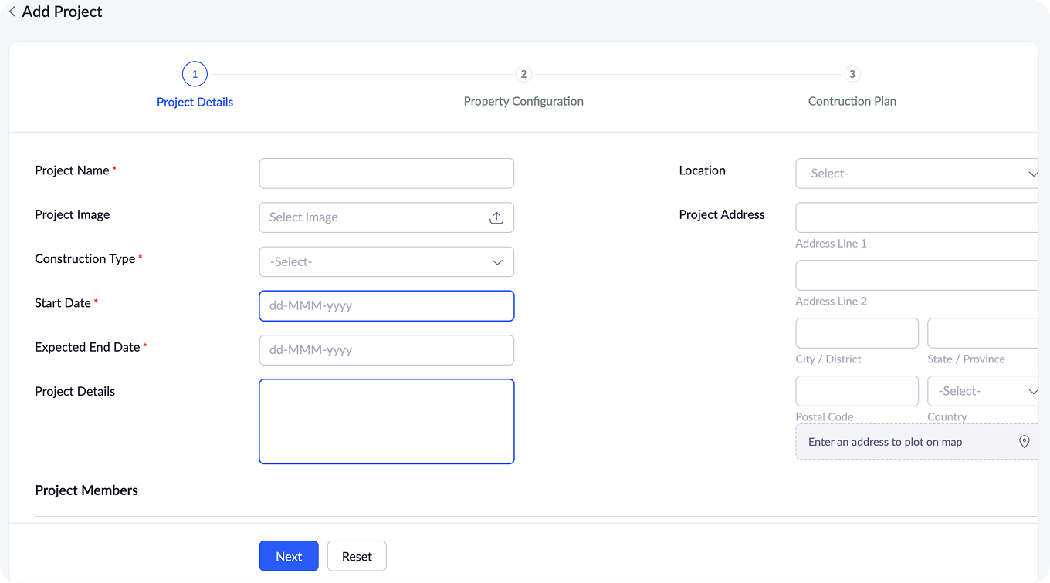1050x583 pixels.
Task: Click the back arrow beside Add Project
Action: [x=11, y=12]
